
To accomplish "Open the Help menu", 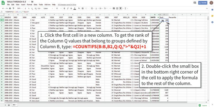I will tap(54, 5).
